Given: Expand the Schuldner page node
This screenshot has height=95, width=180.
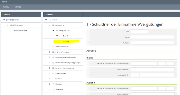Looking at the screenshot, I should [50, 79].
